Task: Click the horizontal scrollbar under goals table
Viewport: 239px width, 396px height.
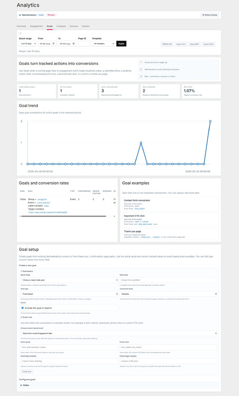Action: [x=64, y=216]
